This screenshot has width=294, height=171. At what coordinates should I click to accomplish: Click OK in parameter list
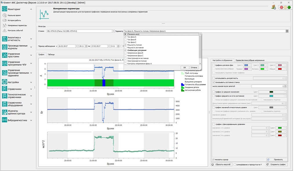pyautogui.click(x=185, y=67)
